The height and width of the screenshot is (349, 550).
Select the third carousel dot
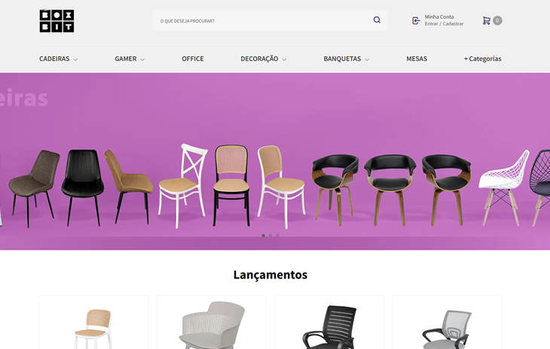pos(277,235)
